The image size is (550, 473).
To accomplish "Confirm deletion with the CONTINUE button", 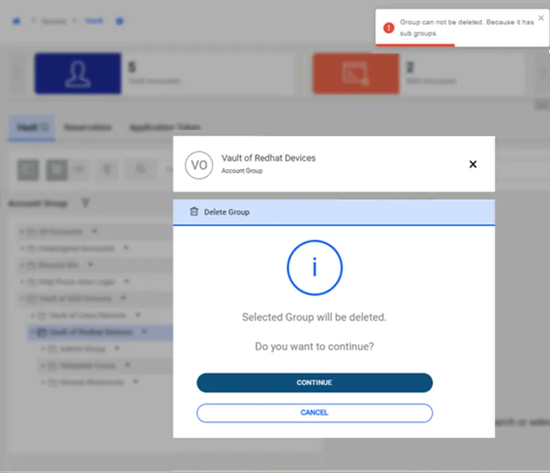I will (315, 383).
